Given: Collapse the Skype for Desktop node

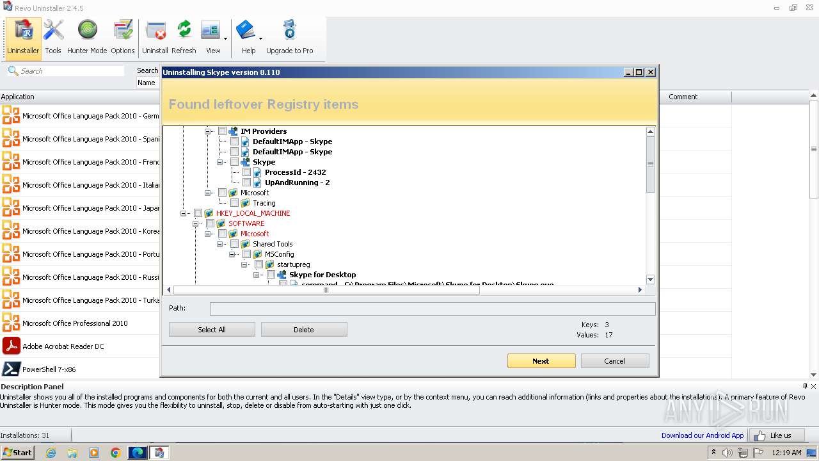Looking at the screenshot, I should tap(256, 275).
